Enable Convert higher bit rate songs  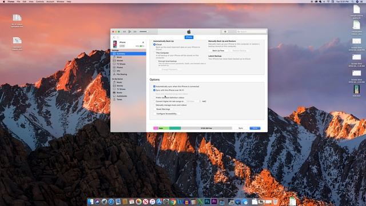[x=154, y=101]
